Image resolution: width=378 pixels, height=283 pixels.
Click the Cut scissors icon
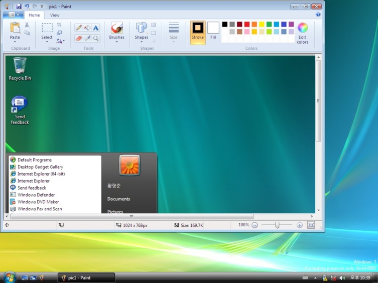point(27,25)
